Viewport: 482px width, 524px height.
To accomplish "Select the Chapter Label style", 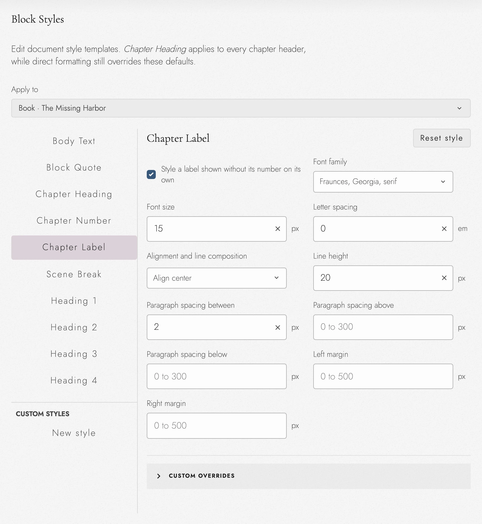I will coord(74,247).
